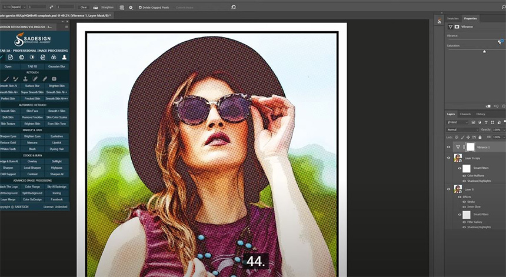Hide the Vibrance 1 layer

click(x=449, y=147)
